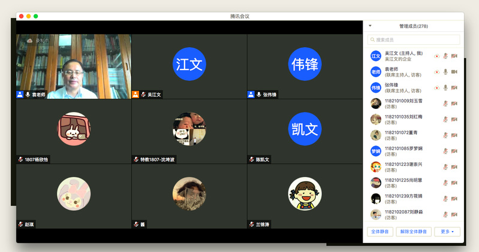
Task: Toggle mic for 1182101085罗梦娴 in list
Action: (445, 151)
